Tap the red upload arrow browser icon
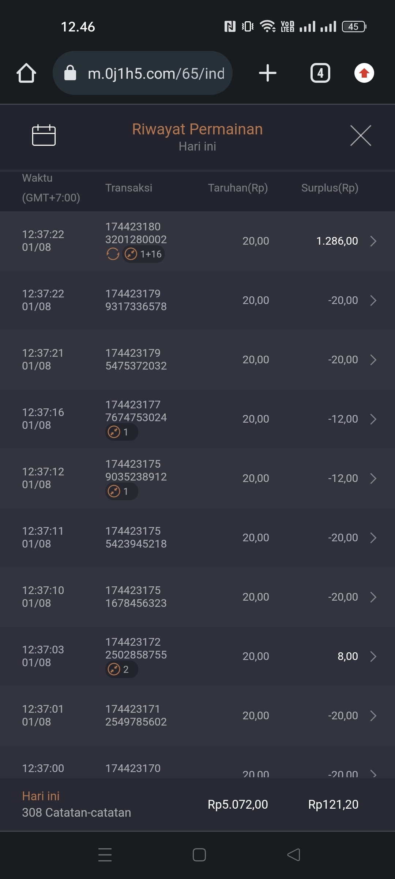395x879 pixels. pos(364,73)
